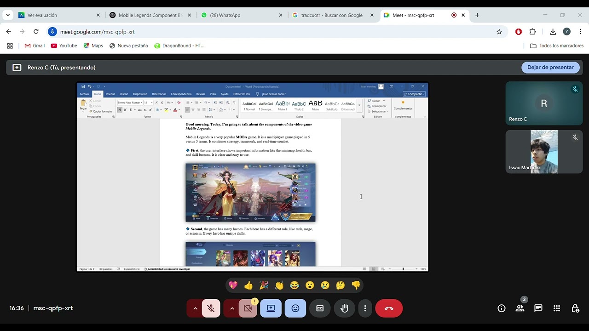This screenshot has height=331, width=589.
Task: Open the Chrome extensions puzzle icon
Action: pos(533,32)
